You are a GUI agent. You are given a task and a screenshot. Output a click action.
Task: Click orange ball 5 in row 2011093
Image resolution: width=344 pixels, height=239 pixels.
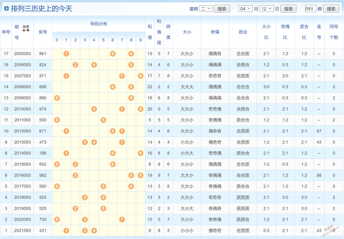pyautogui.click(x=103, y=120)
